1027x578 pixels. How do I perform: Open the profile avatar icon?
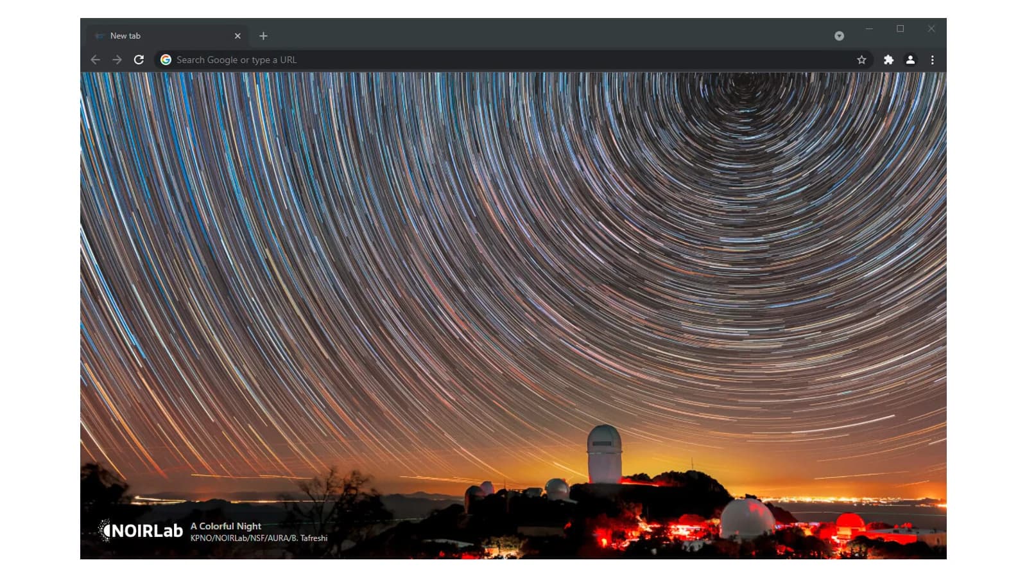pos(910,60)
